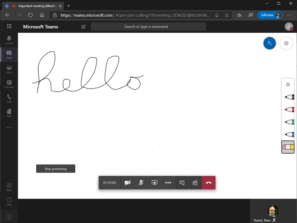Show more apps via sidebar ellipsis
The image size is (297, 223).
[x=9, y=127]
